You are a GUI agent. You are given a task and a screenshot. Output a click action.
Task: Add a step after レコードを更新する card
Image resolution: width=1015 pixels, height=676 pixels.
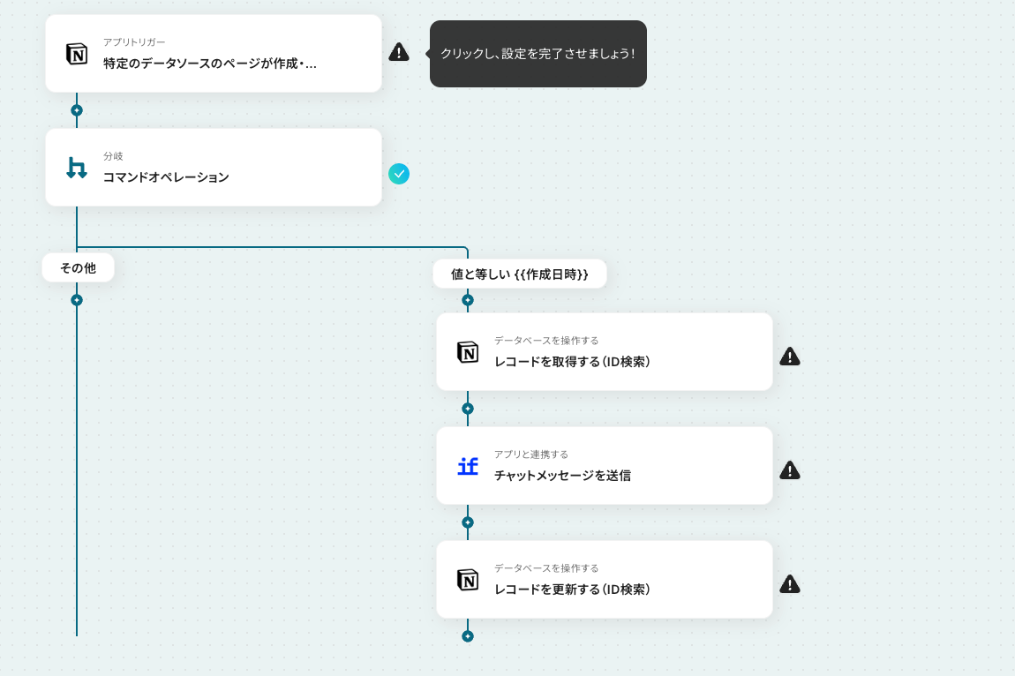[x=468, y=636]
